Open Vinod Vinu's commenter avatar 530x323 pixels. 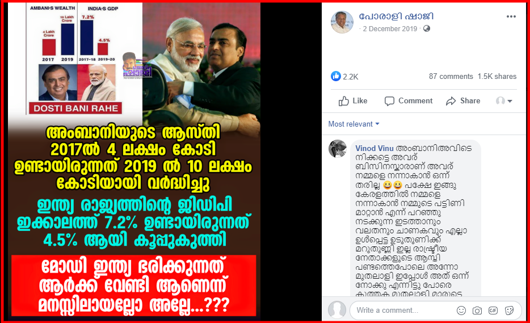click(x=338, y=149)
